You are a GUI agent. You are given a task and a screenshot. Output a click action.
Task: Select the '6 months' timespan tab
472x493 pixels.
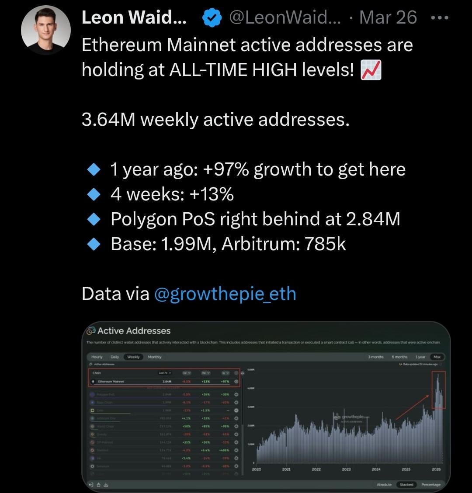(399, 357)
